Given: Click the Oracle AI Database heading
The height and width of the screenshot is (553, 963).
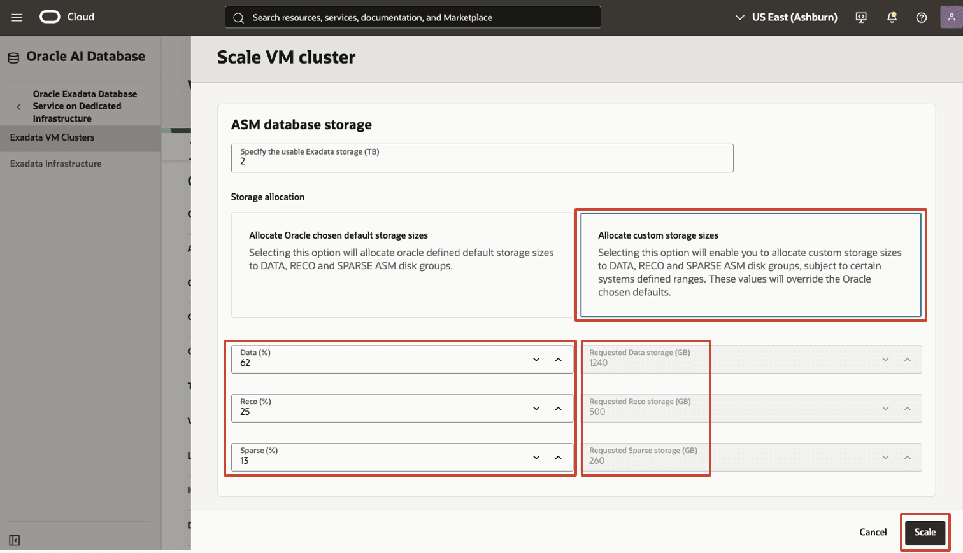Looking at the screenshot, I should point(85,57).
